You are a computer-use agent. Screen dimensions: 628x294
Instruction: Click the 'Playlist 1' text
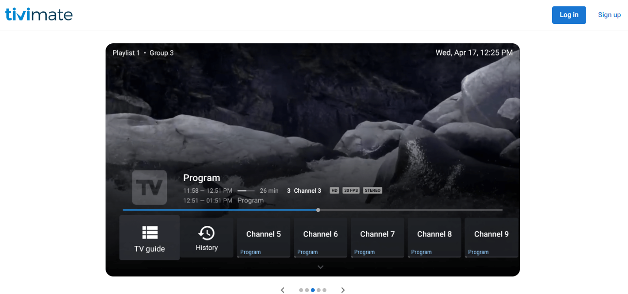tap(126, 53)
